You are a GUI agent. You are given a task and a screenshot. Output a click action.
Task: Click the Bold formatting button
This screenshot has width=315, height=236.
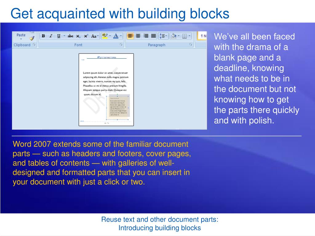43,36
